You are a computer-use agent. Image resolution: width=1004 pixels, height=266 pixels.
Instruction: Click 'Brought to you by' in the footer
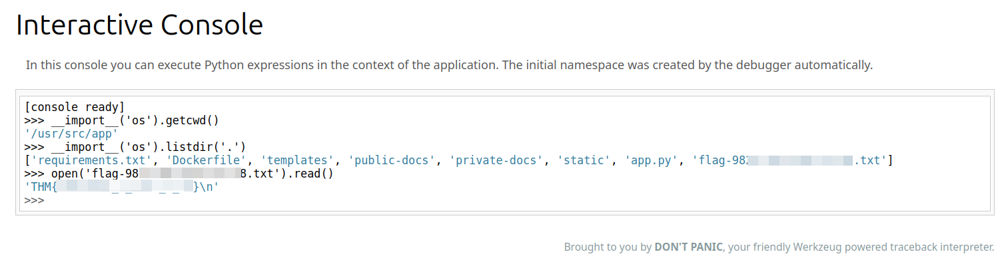tap(607, 247)
